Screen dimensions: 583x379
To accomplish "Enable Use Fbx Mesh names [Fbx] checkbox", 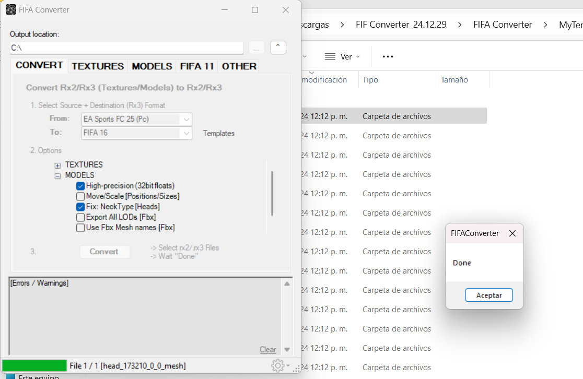I will [x=80, y=228].
